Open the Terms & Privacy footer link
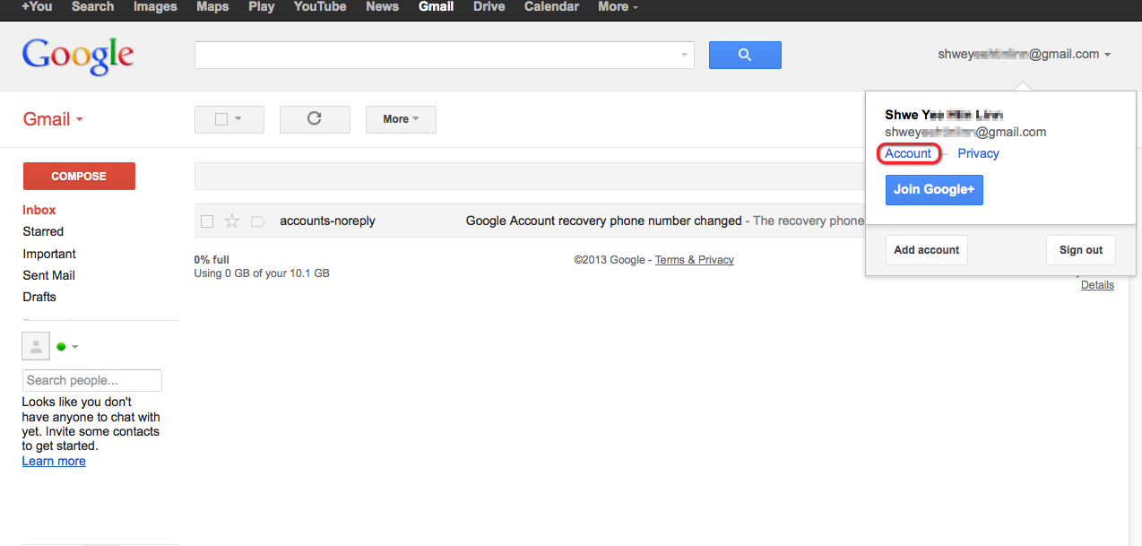Screen dimensions: 1142x546 695,260
